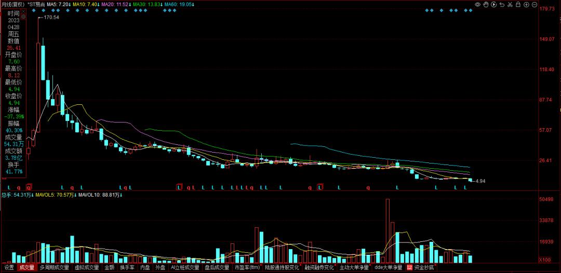Click the *ST易尚 stock name
This screenshot has width=561, height=273.
[35, 4]
